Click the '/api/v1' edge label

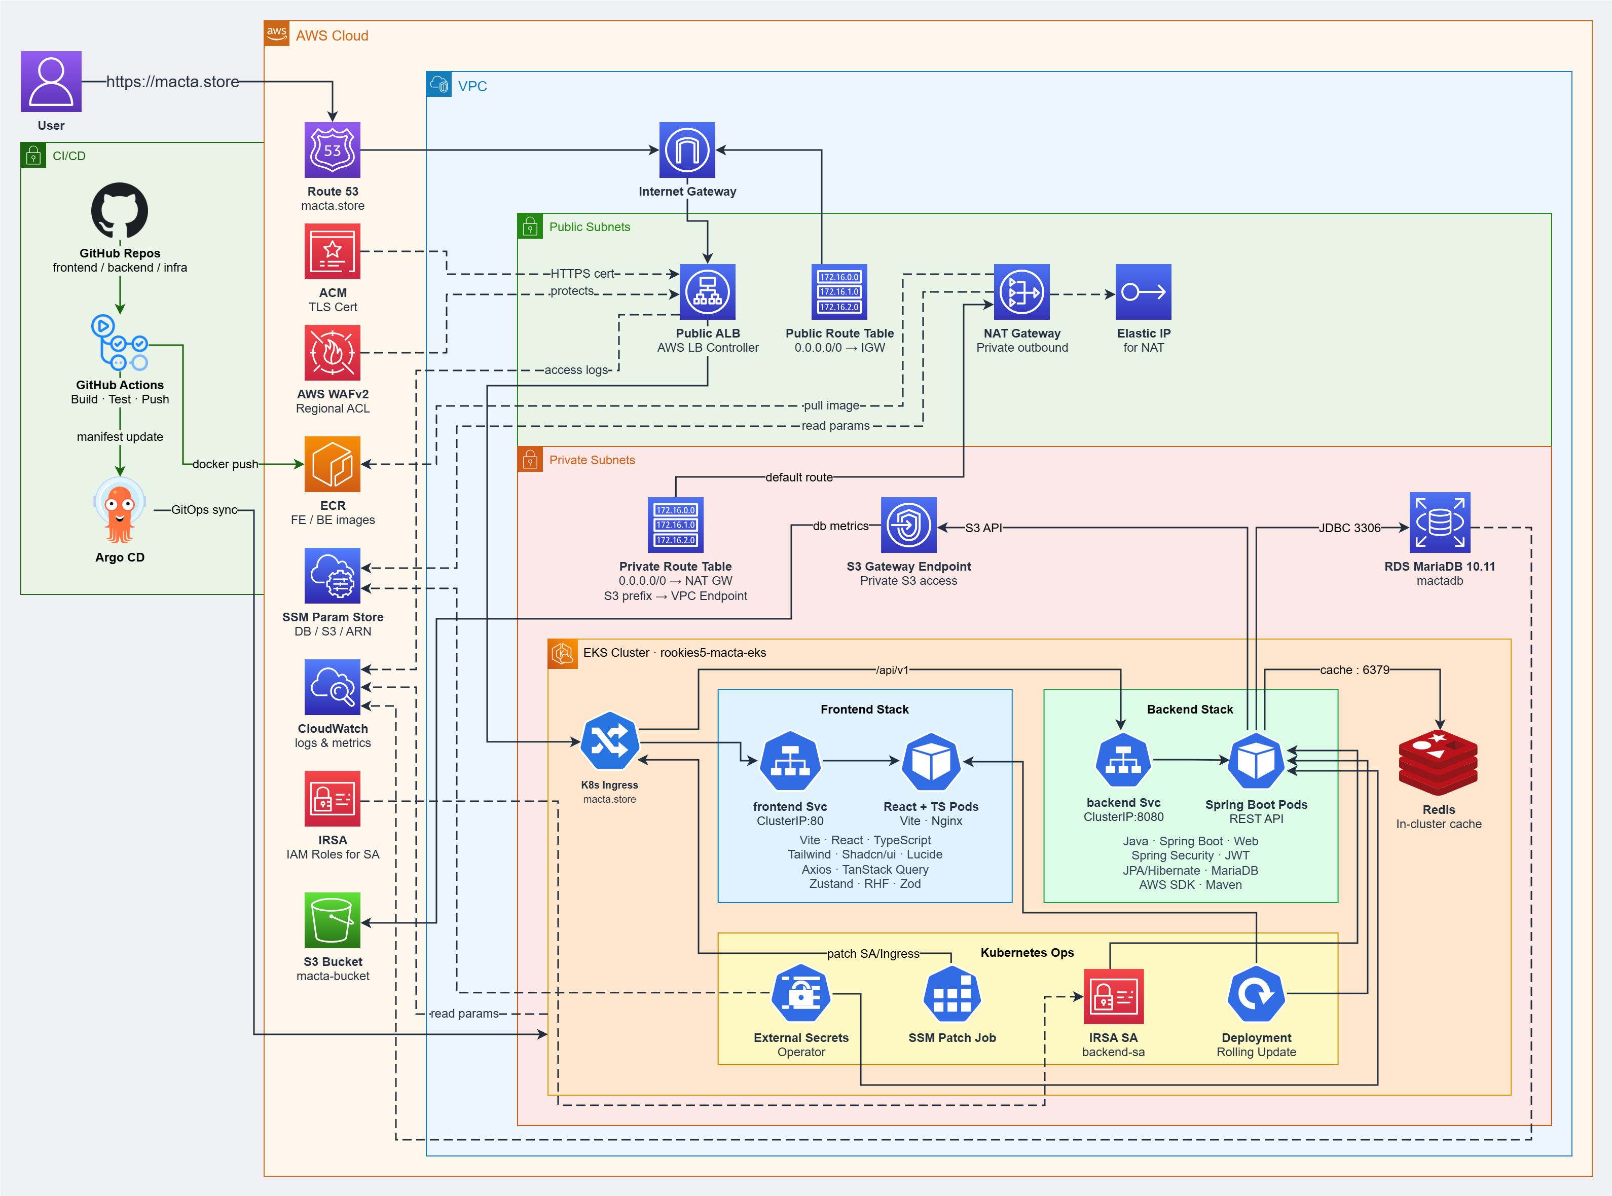[x=892, y=670]
